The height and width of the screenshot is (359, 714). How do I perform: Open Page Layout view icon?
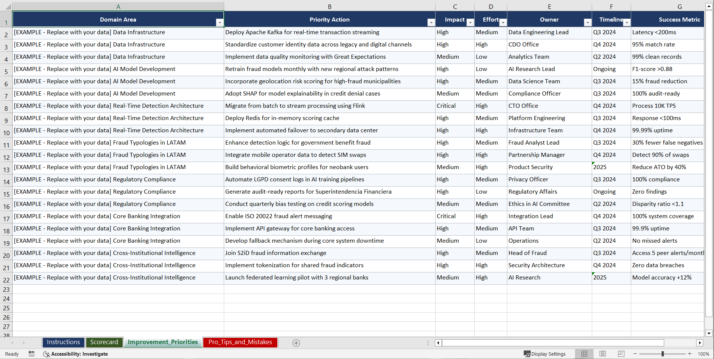click(602, 354)
